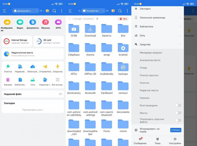Open the SD card storage card
This screenshot has height=146, width=197.
coord(49,41)
